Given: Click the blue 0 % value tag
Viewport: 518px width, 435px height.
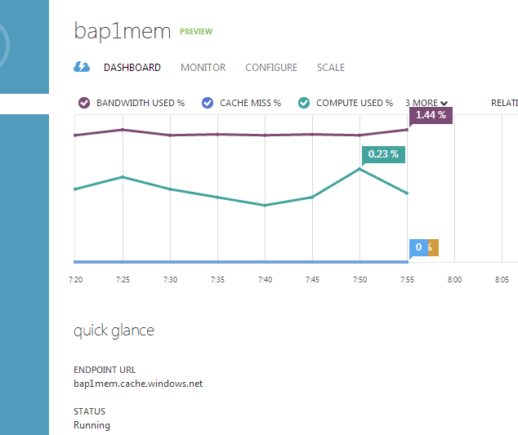Looking at the screenshot, I should tap(418, 247).
